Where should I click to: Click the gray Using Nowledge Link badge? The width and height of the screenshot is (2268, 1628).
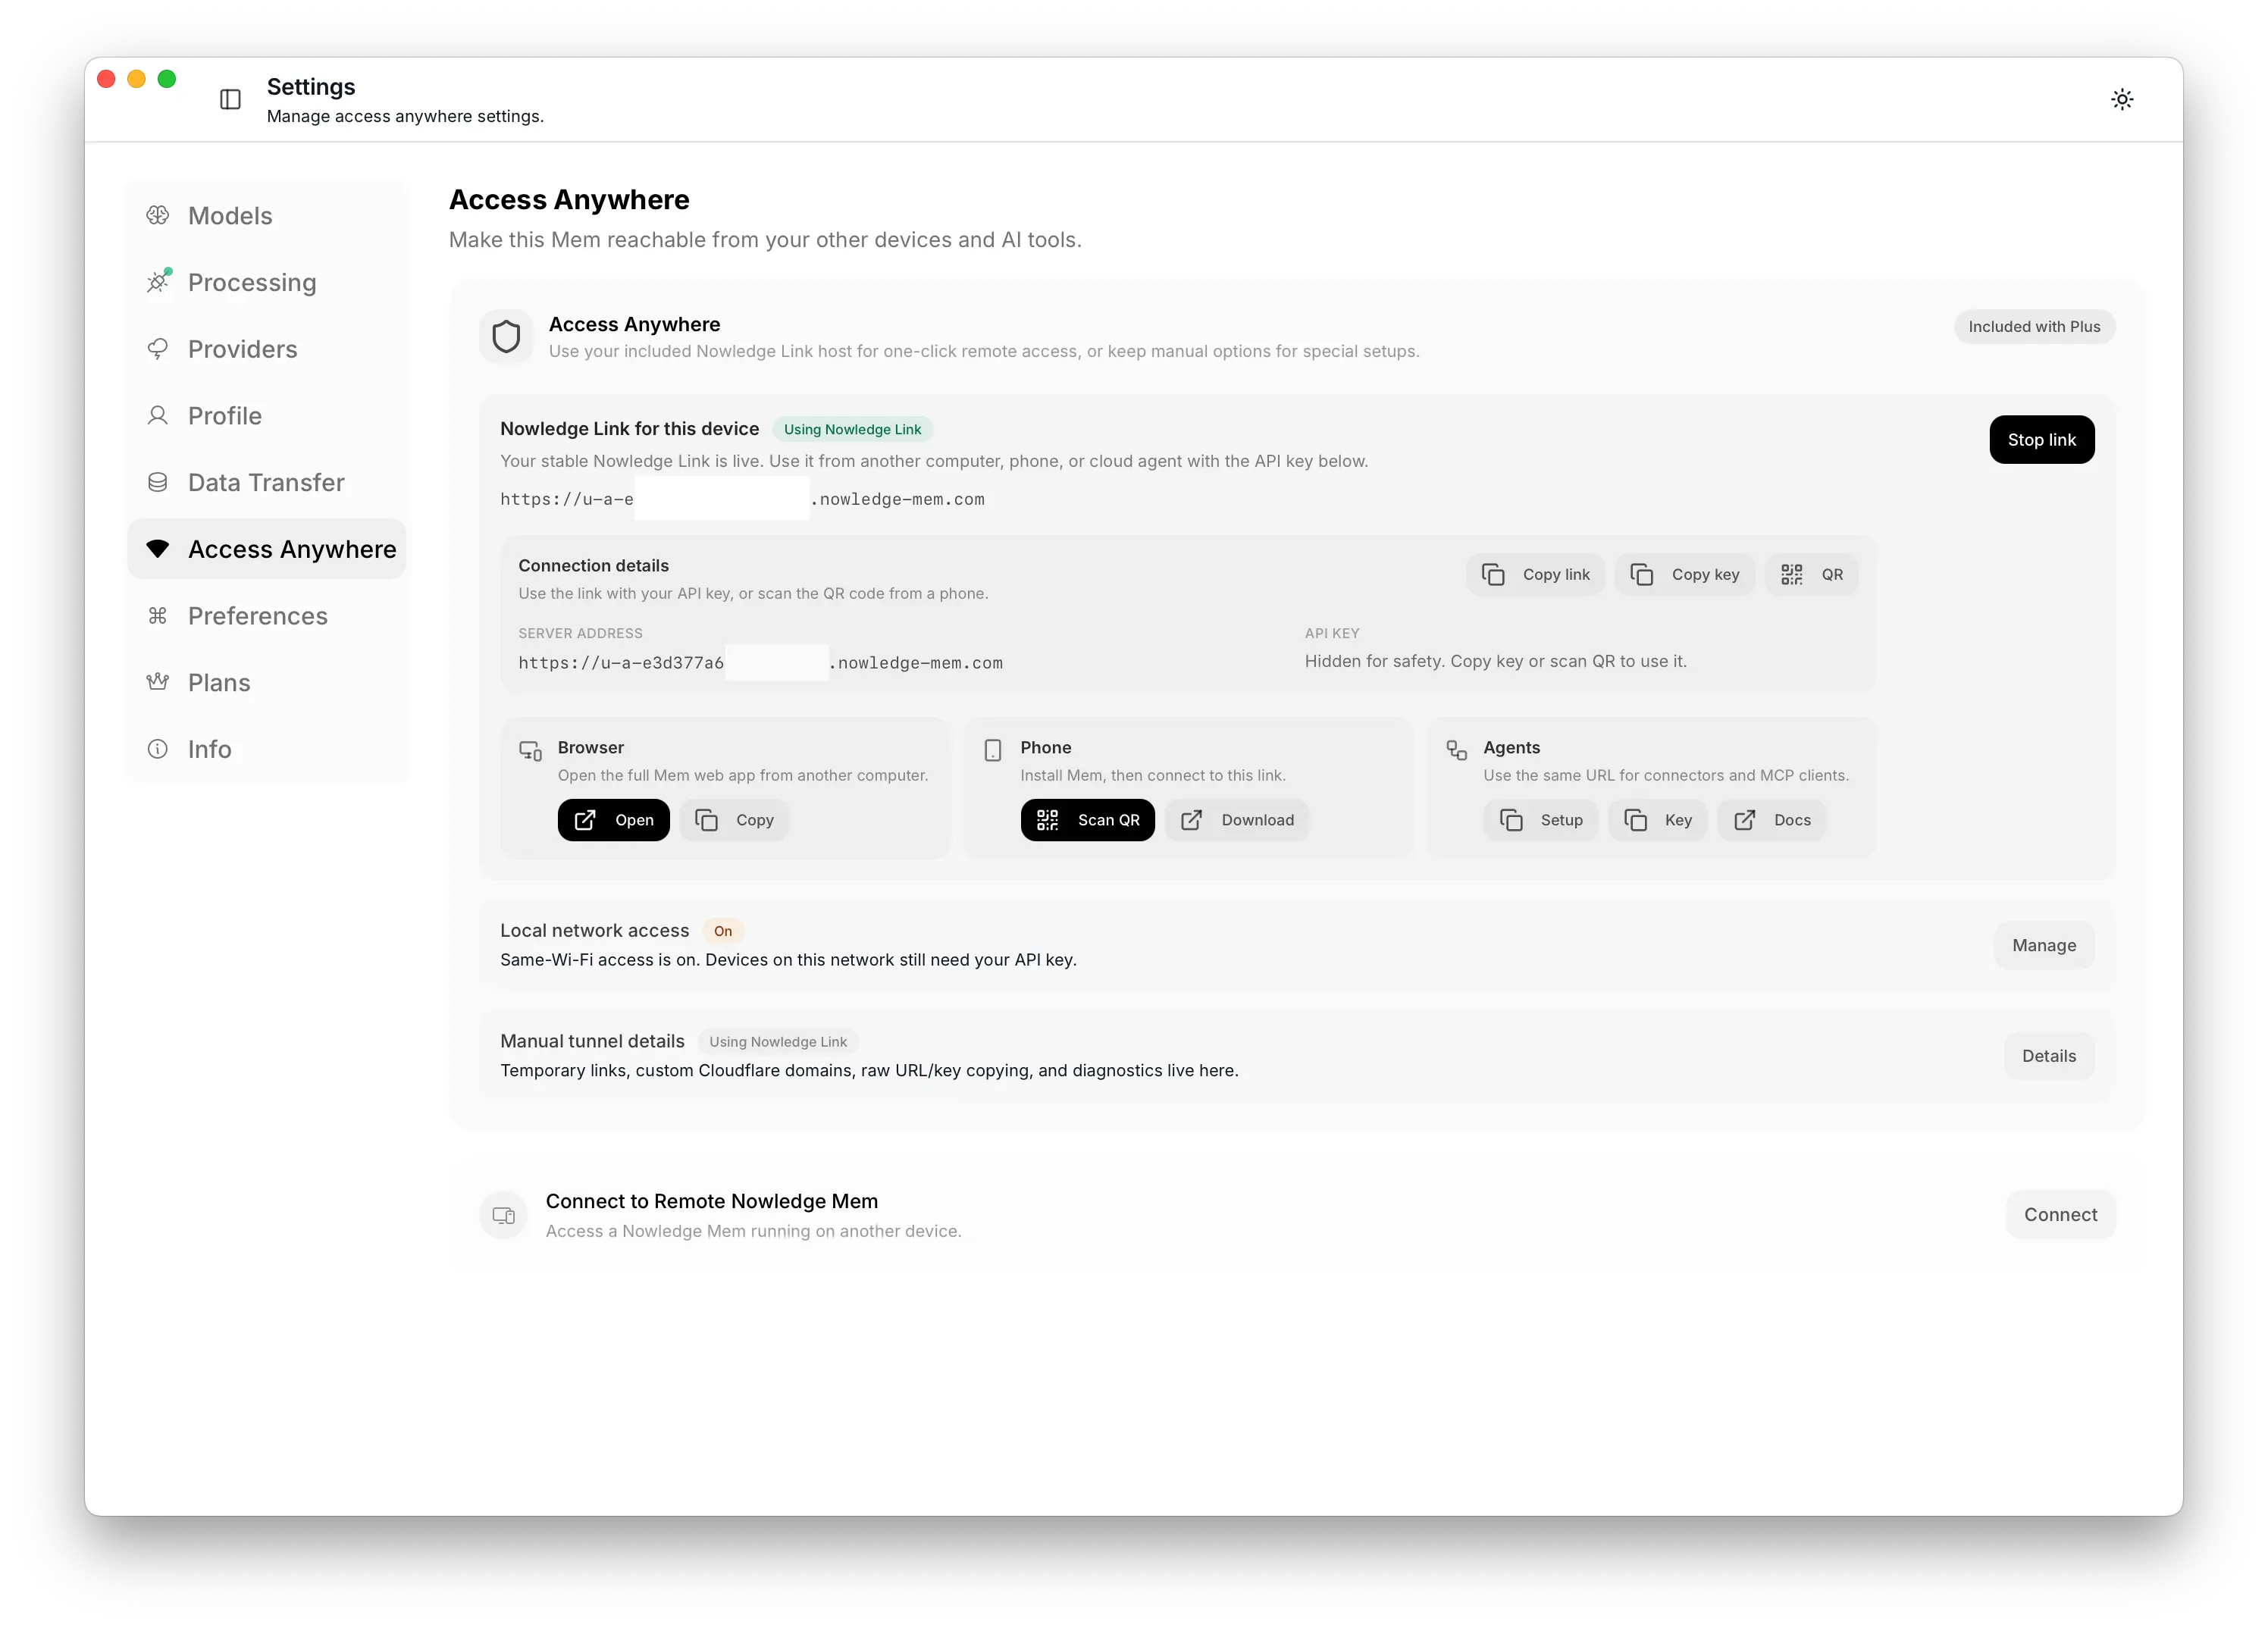click(778, 1042)
